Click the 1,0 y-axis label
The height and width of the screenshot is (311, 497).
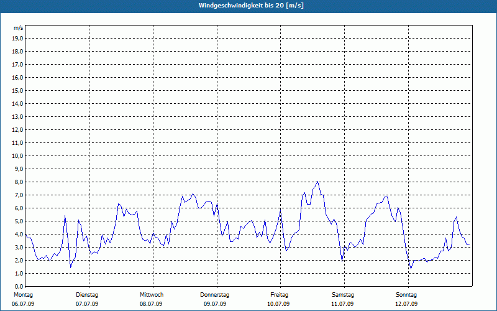coord(19,274)
